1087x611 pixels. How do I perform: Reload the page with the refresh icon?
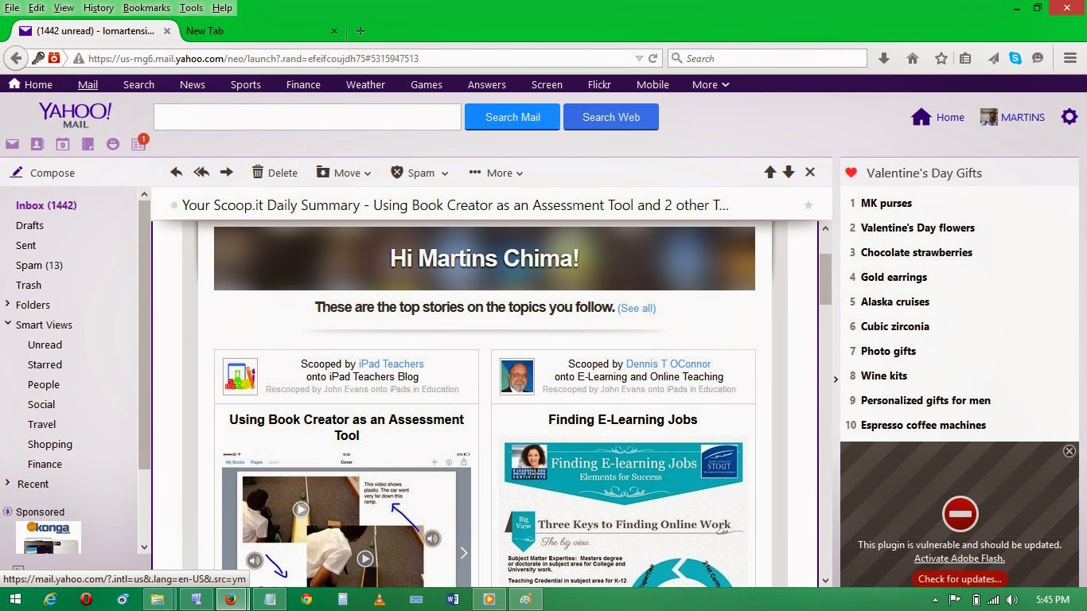[653, 58]
